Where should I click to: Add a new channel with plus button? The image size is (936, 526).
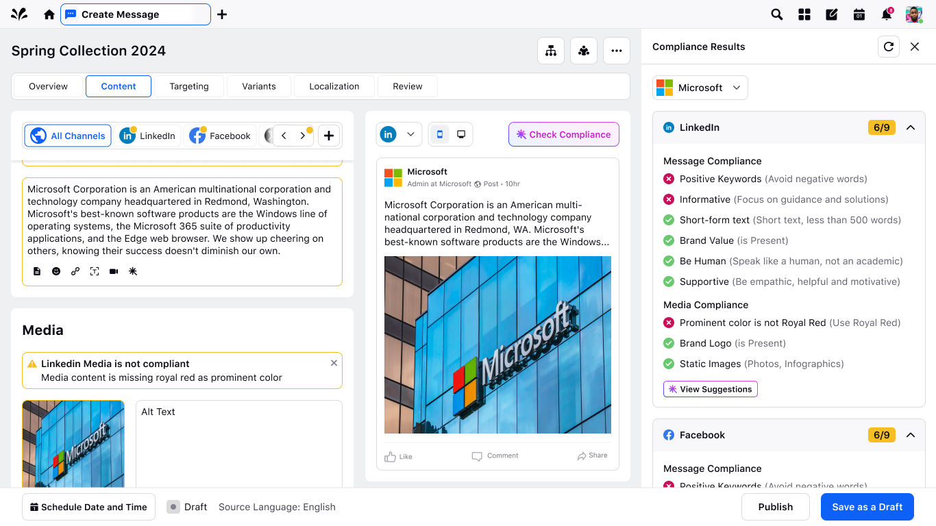tap(329, 136)
